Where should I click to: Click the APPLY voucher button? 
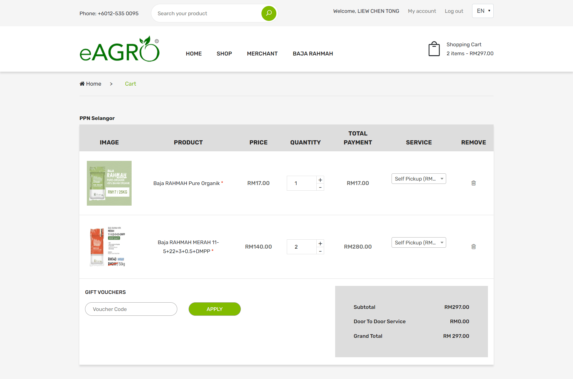coord(215,309)
